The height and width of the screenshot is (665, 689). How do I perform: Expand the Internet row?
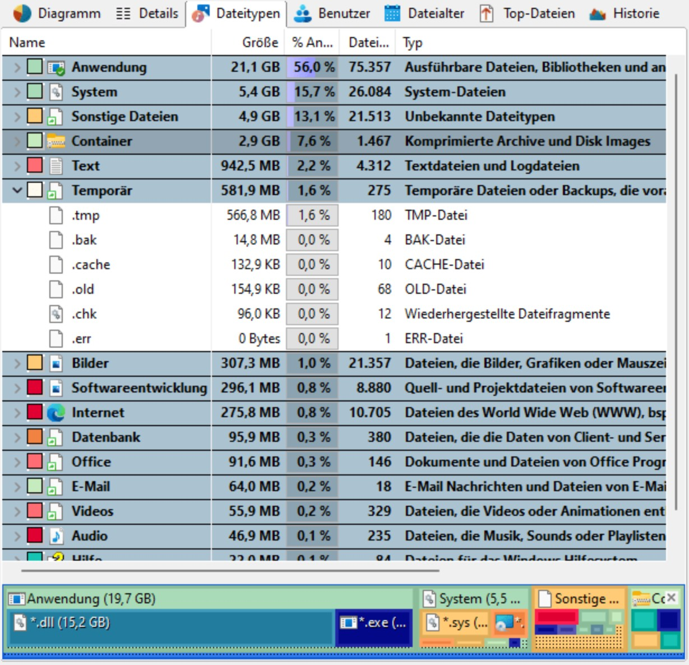[x=17, y=413]
